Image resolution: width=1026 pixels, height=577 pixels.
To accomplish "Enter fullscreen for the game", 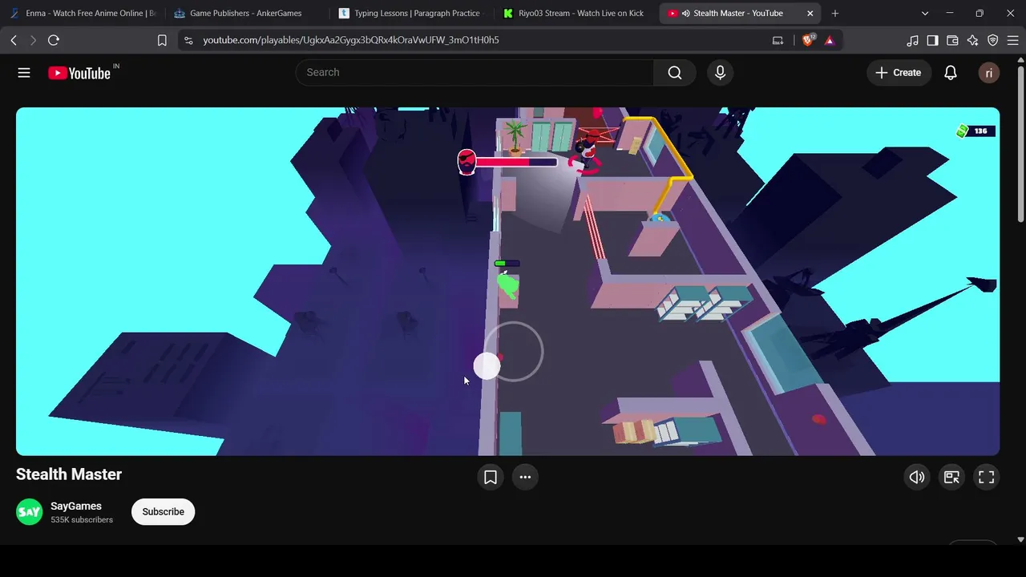I will tap(986, 477).
